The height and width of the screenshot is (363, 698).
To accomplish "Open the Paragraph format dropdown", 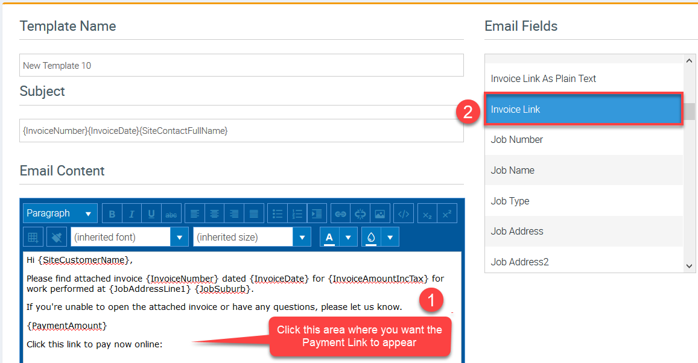I will pyautogui.click(x=60, y=213).
